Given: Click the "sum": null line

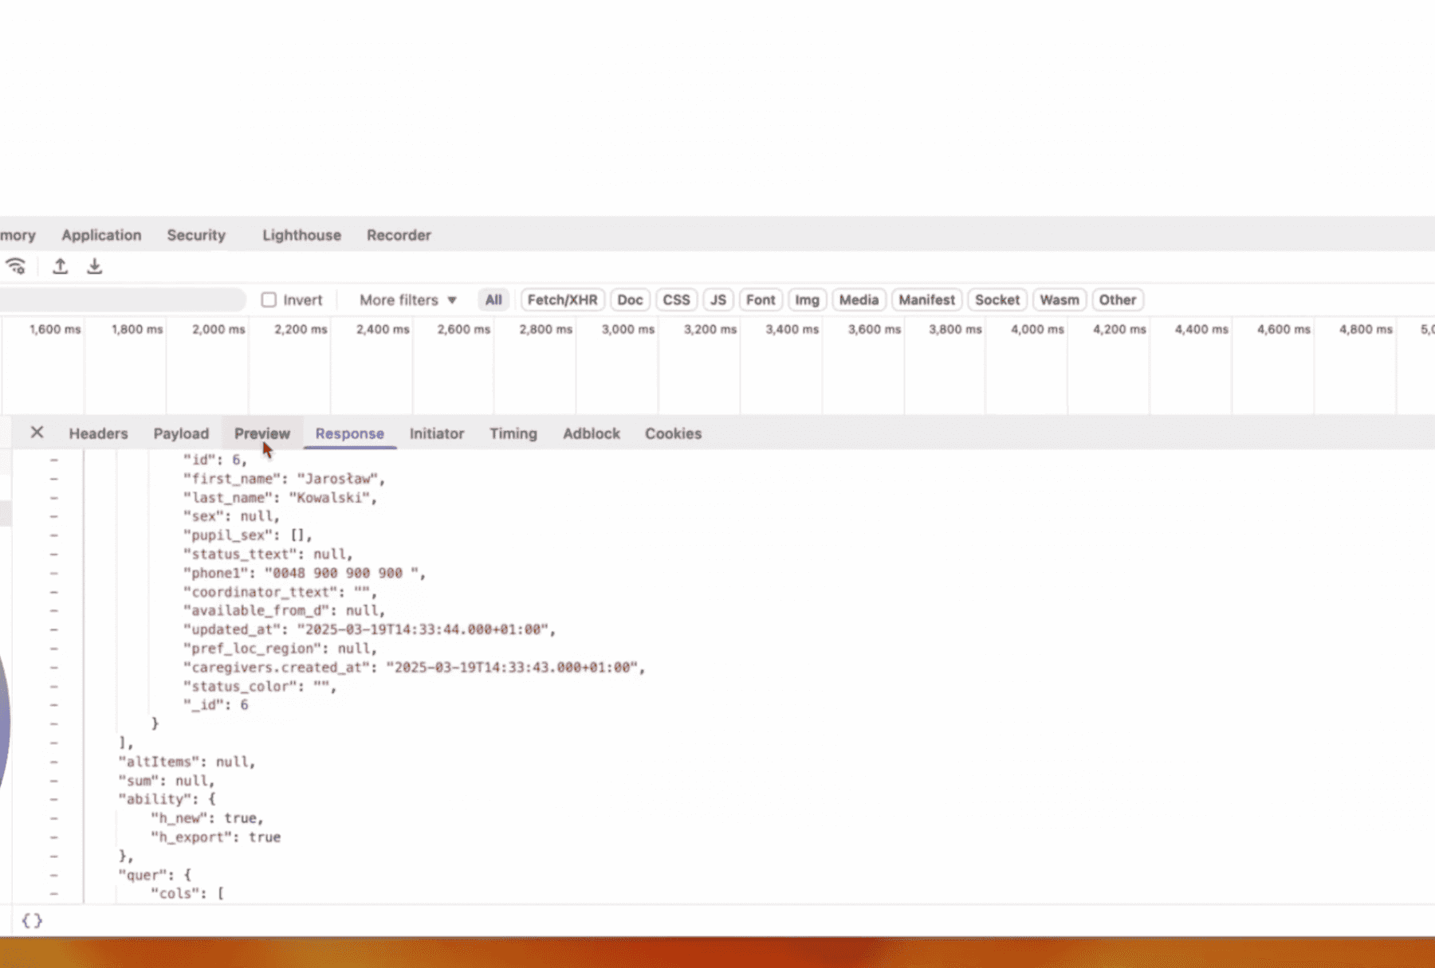Looking at the screenshot, I should (x=167, y=781).
